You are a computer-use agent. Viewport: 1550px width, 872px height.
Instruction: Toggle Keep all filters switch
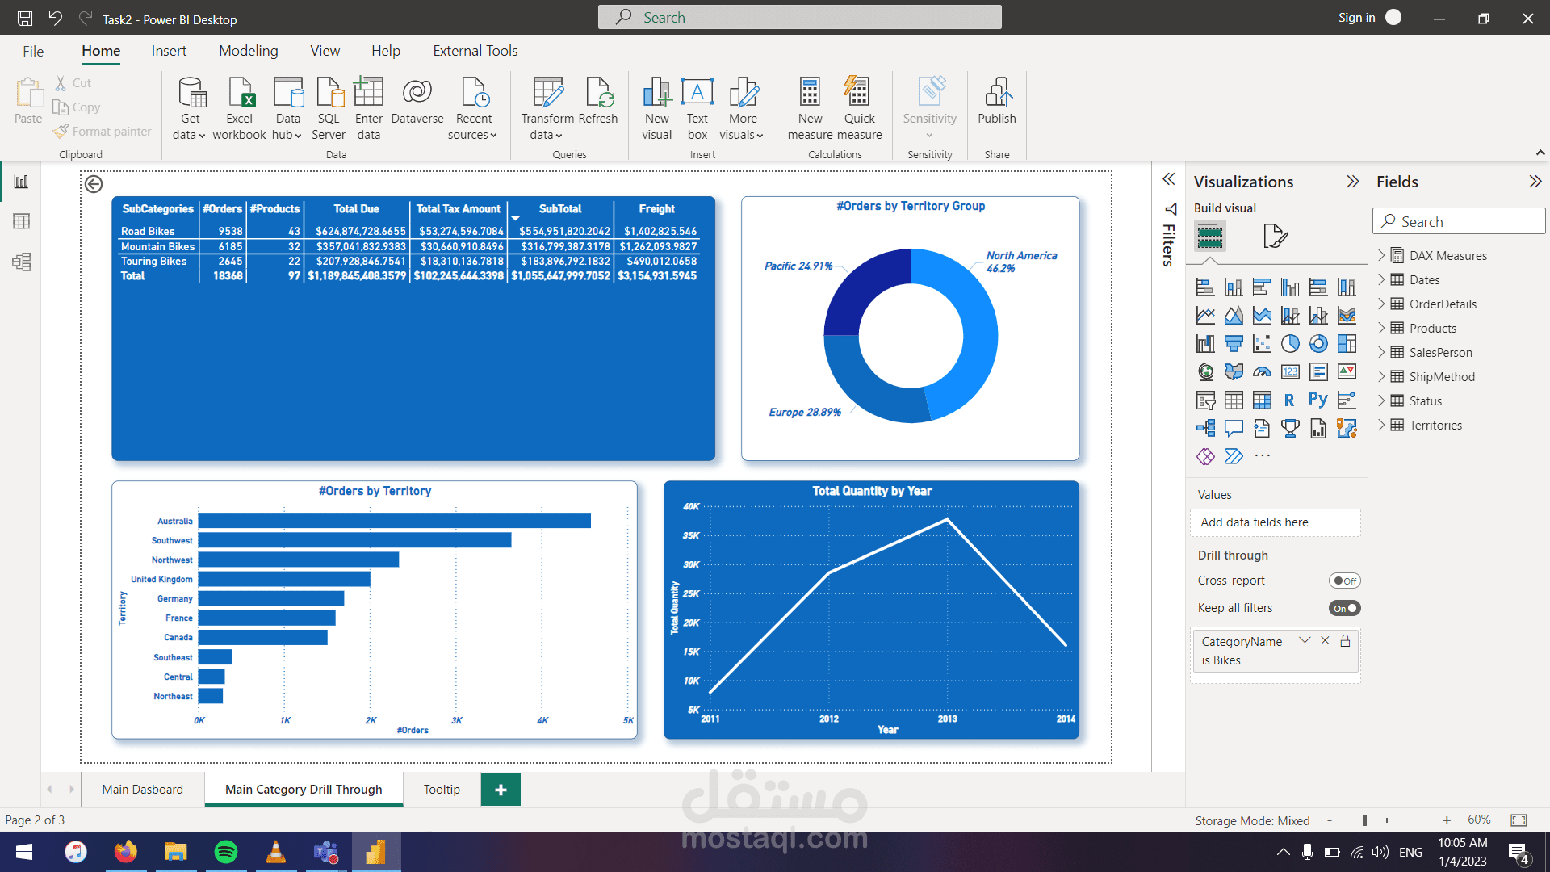pyautogui.click(x=1345, y=608)
